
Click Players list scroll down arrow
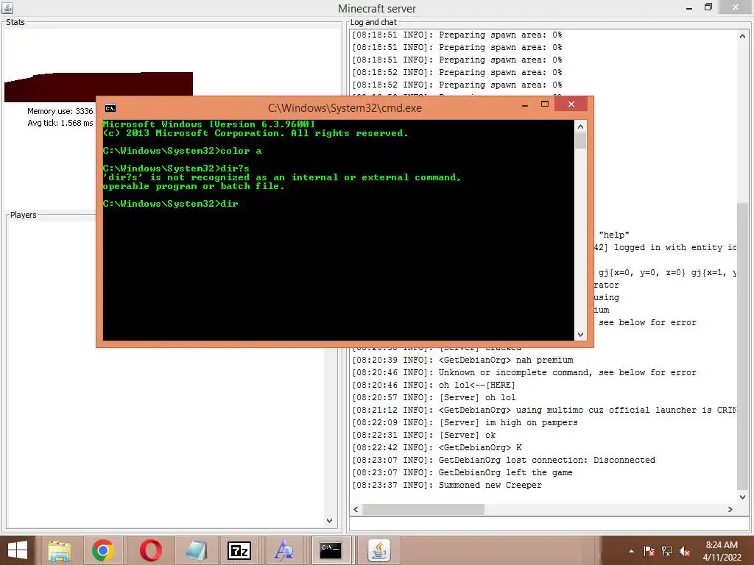(x=329, y=520)
